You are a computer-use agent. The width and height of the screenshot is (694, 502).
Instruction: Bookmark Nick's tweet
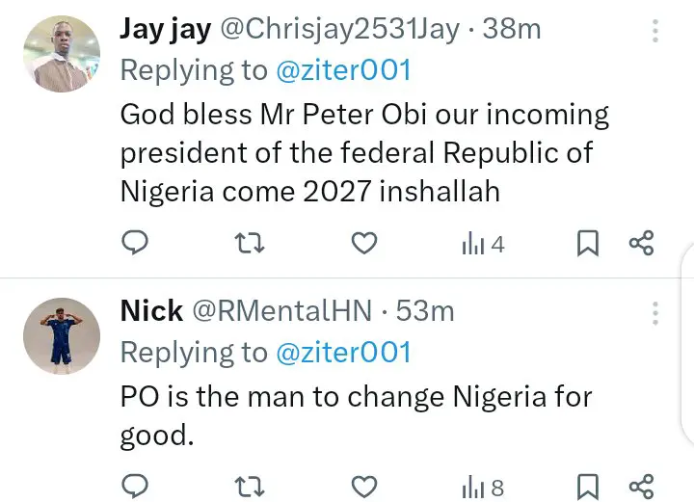tap(587, 487)
